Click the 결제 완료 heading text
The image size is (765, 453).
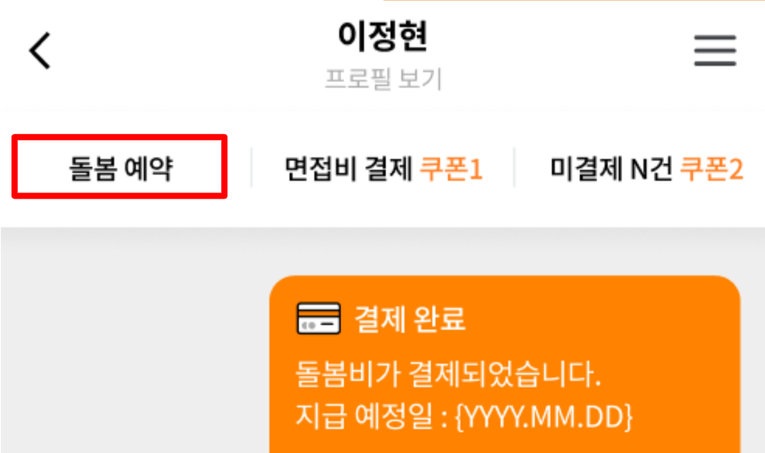[410, 319]
